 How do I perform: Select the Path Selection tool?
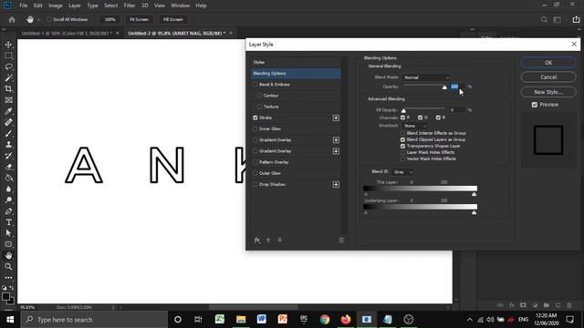click(8, 233)
